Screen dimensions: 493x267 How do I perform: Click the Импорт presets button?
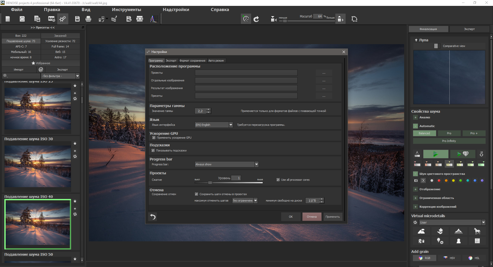pos(18,70)
